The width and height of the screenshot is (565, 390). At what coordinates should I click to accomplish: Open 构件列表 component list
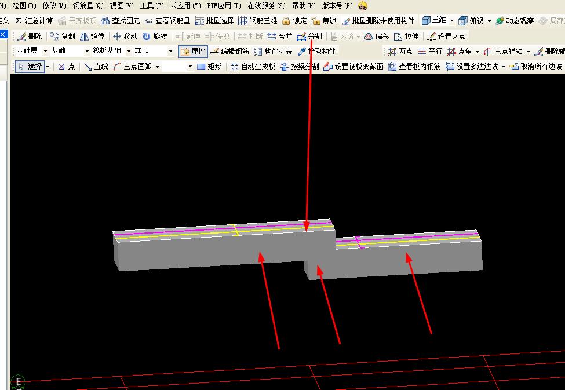(273, 52)
